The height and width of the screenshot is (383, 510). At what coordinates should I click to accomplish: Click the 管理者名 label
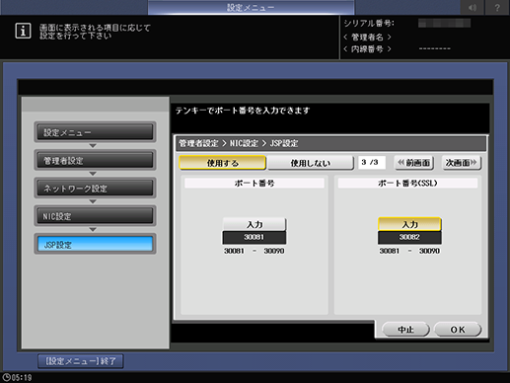coord(367,37)
